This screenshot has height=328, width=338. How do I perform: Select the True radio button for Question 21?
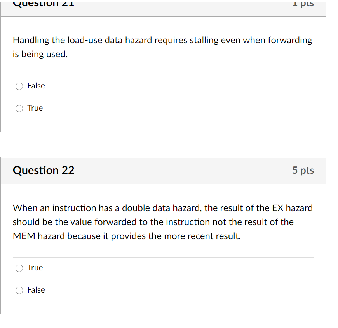19,108
